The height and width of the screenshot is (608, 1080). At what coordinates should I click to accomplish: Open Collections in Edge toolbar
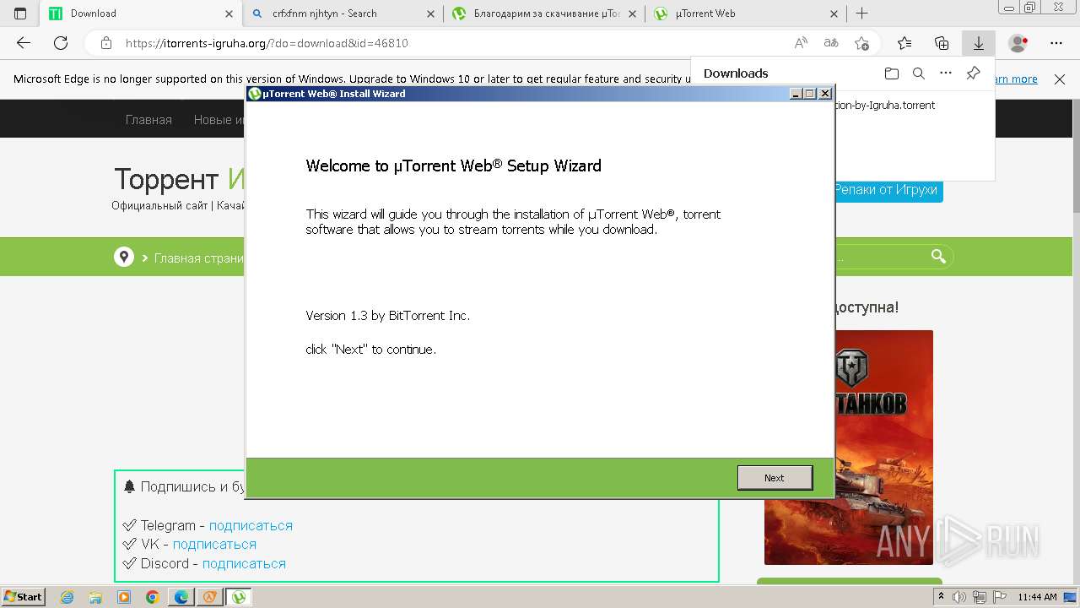pos(942,43)
